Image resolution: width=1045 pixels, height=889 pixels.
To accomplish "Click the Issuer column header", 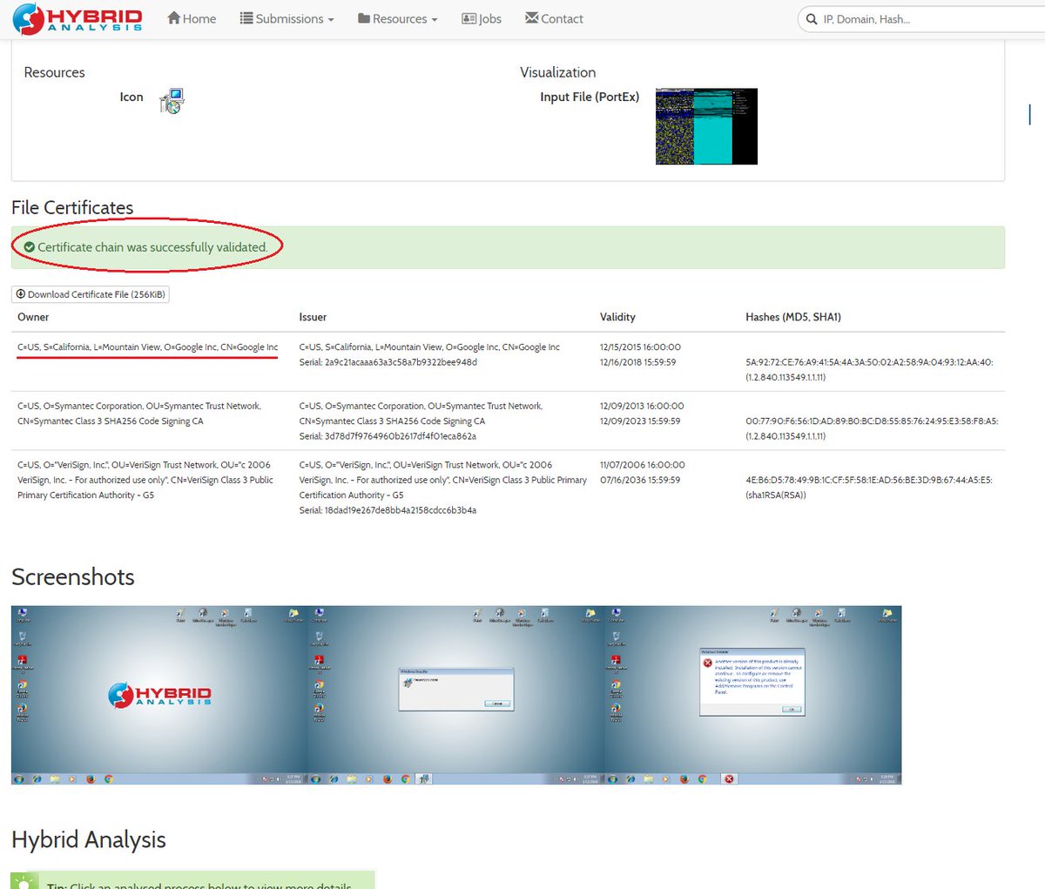I will 313,317.
